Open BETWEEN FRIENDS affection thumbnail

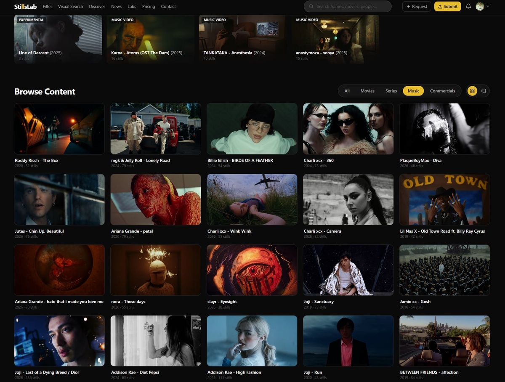445,341
